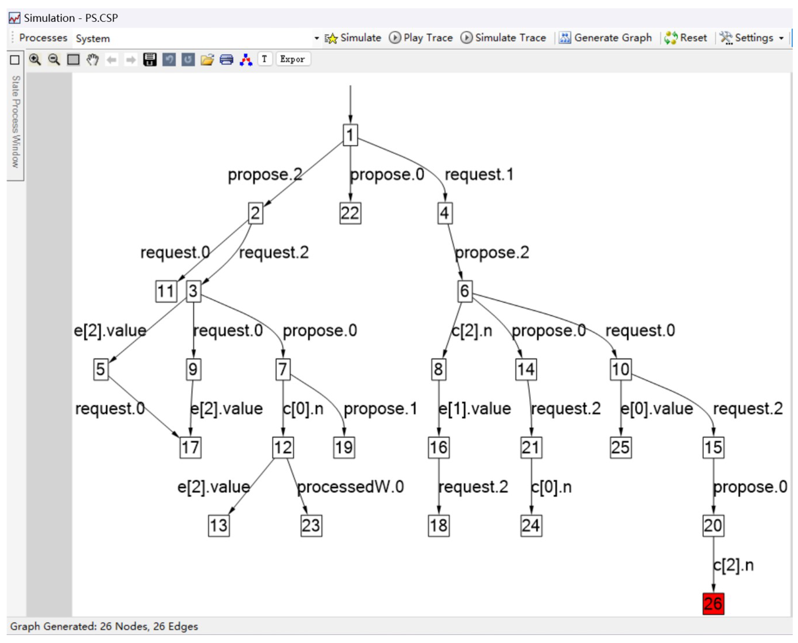The width and height of the screenshot is (798, 643).
Task: Expand the Settings dropdown arrow
Action: pyautogui.click(x=781, y=38)
